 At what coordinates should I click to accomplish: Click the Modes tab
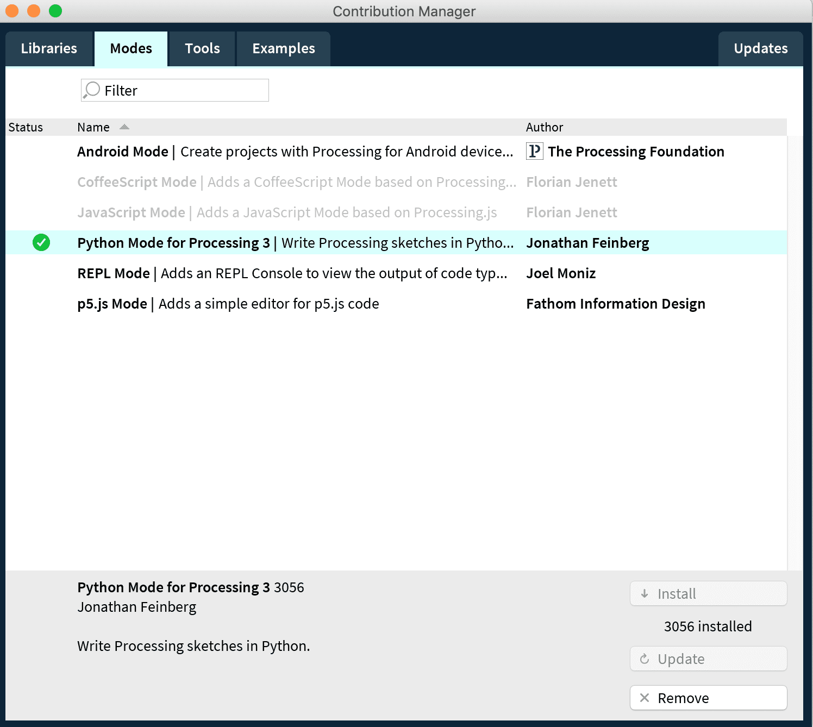tap(131, 49)
